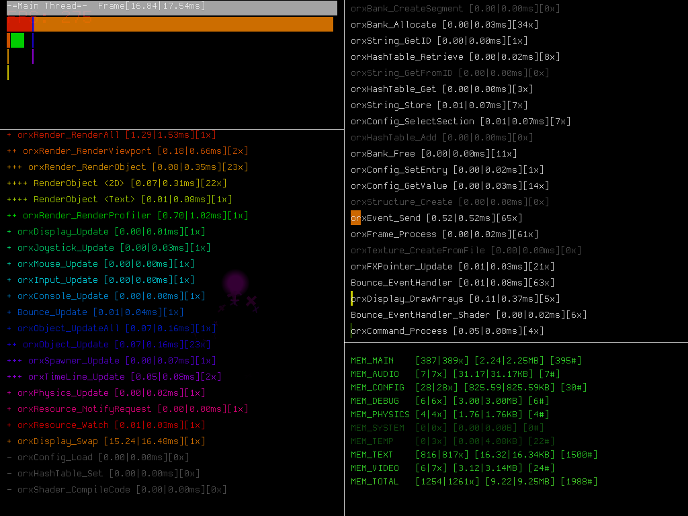Select the orxBank_Allocate entry
The height and width of the screenshot is (516, 688).
(445, 25)
